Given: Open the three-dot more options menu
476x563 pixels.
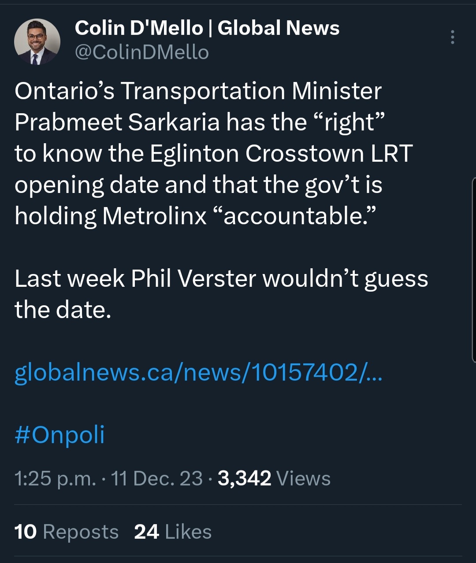Looking at the screenshot, I should point(452,37).
